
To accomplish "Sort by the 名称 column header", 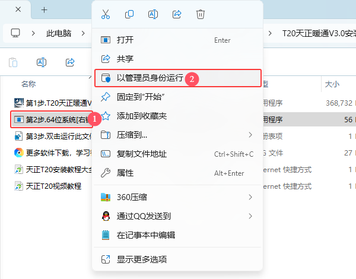I will [x=28, y=84].
